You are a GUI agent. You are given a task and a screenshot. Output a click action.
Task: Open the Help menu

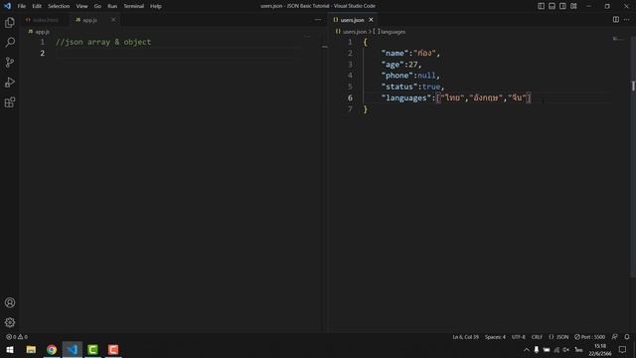[156, 6]
